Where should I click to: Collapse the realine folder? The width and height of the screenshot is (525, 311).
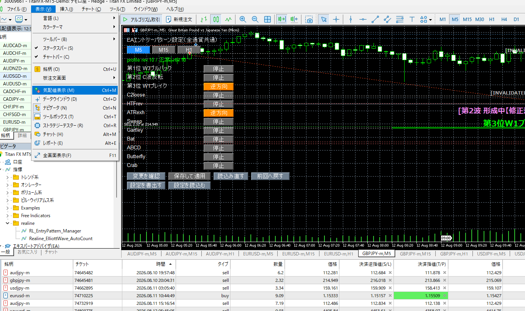8,223
